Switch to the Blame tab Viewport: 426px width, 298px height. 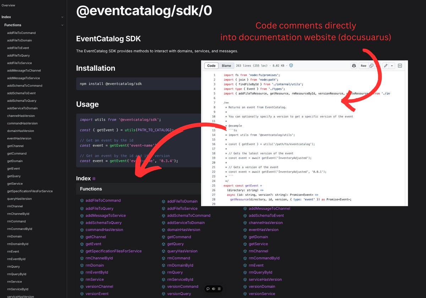tap(226, 66)
